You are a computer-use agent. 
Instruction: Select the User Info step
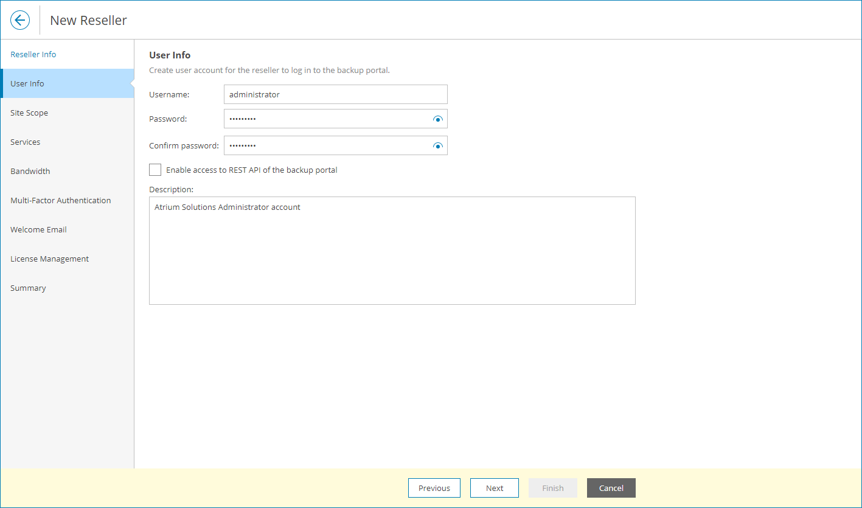pyautogui.click(x=27, y=83)
